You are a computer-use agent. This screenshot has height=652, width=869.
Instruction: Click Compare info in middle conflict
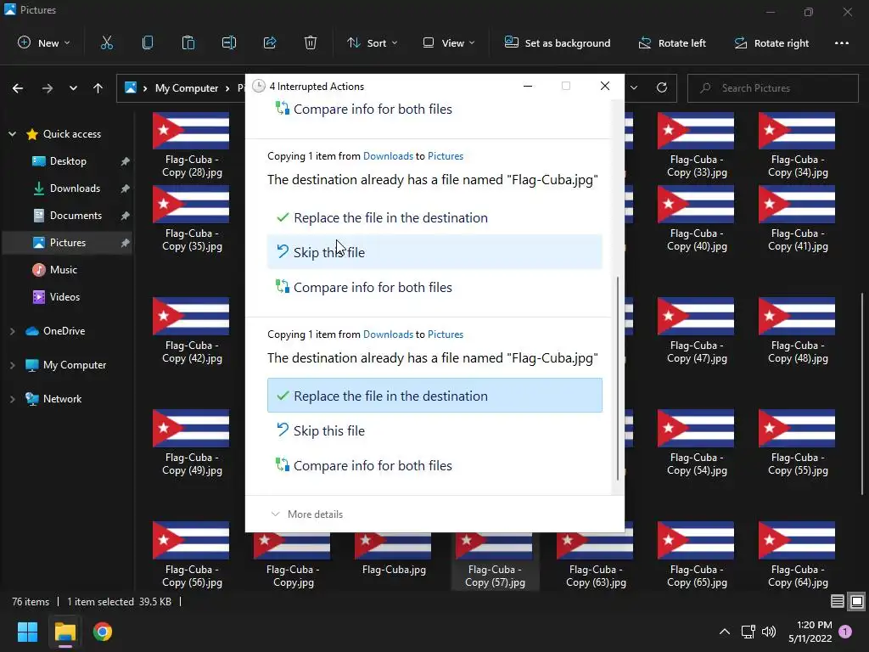[x=434, y=287]
